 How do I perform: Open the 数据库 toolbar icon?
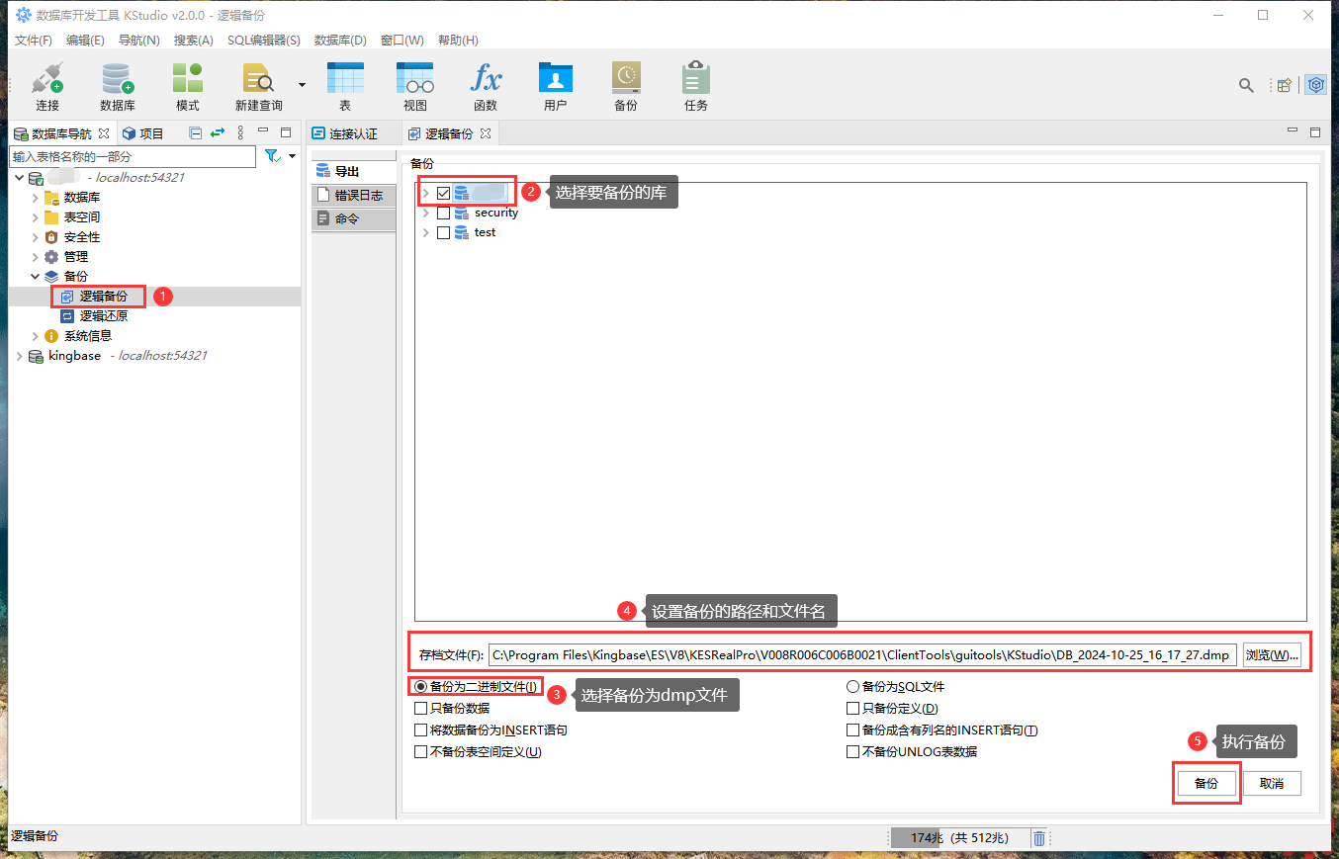click(x=117, y=86)
